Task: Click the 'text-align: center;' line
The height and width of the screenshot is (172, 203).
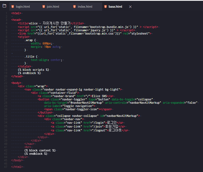Action: 47,60
